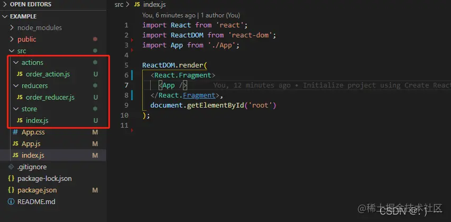Click the modified dot beside public folder
The height and width of the screenshot is (222, 451).
click(95, 39)
